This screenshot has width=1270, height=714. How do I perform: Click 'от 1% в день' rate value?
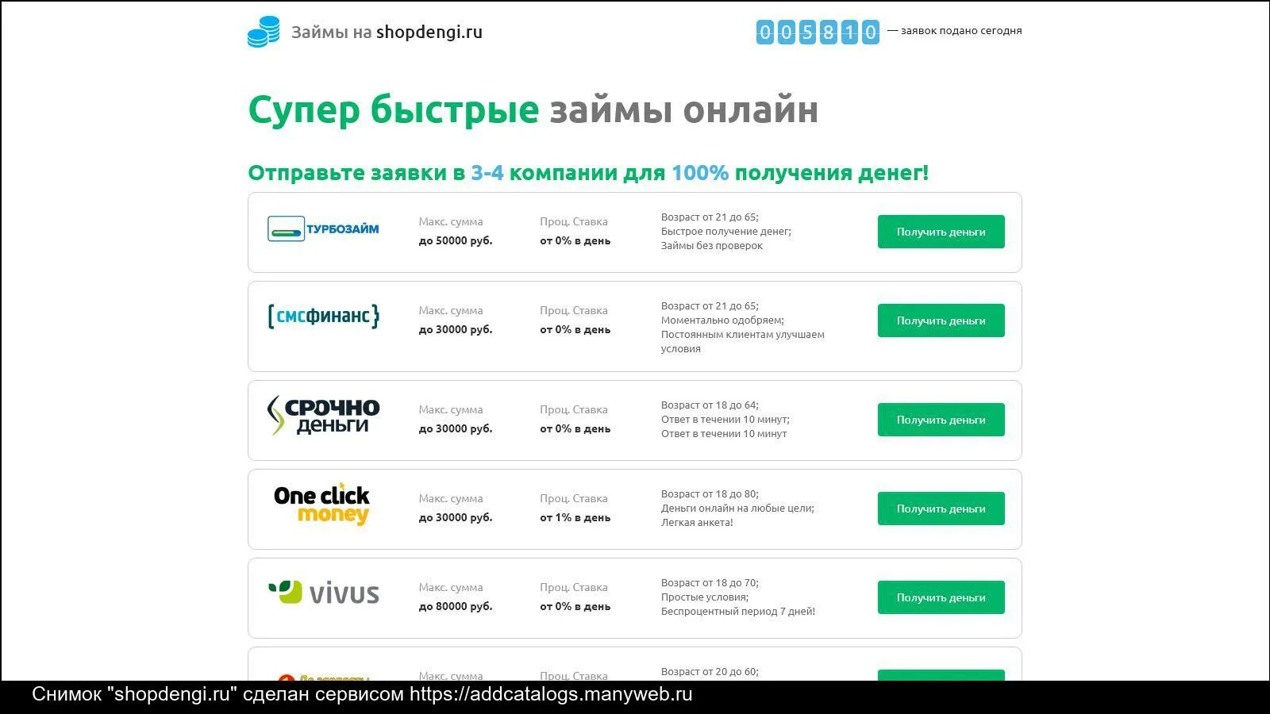575,517
